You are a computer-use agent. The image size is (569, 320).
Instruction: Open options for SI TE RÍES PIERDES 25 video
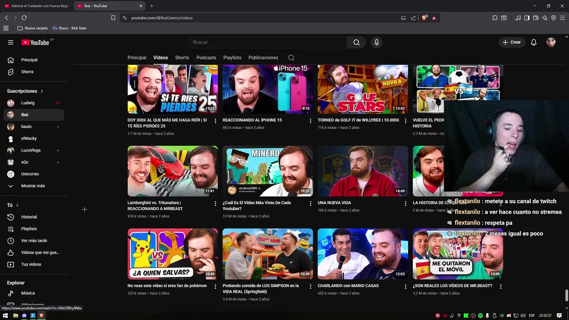pos(215,121)
